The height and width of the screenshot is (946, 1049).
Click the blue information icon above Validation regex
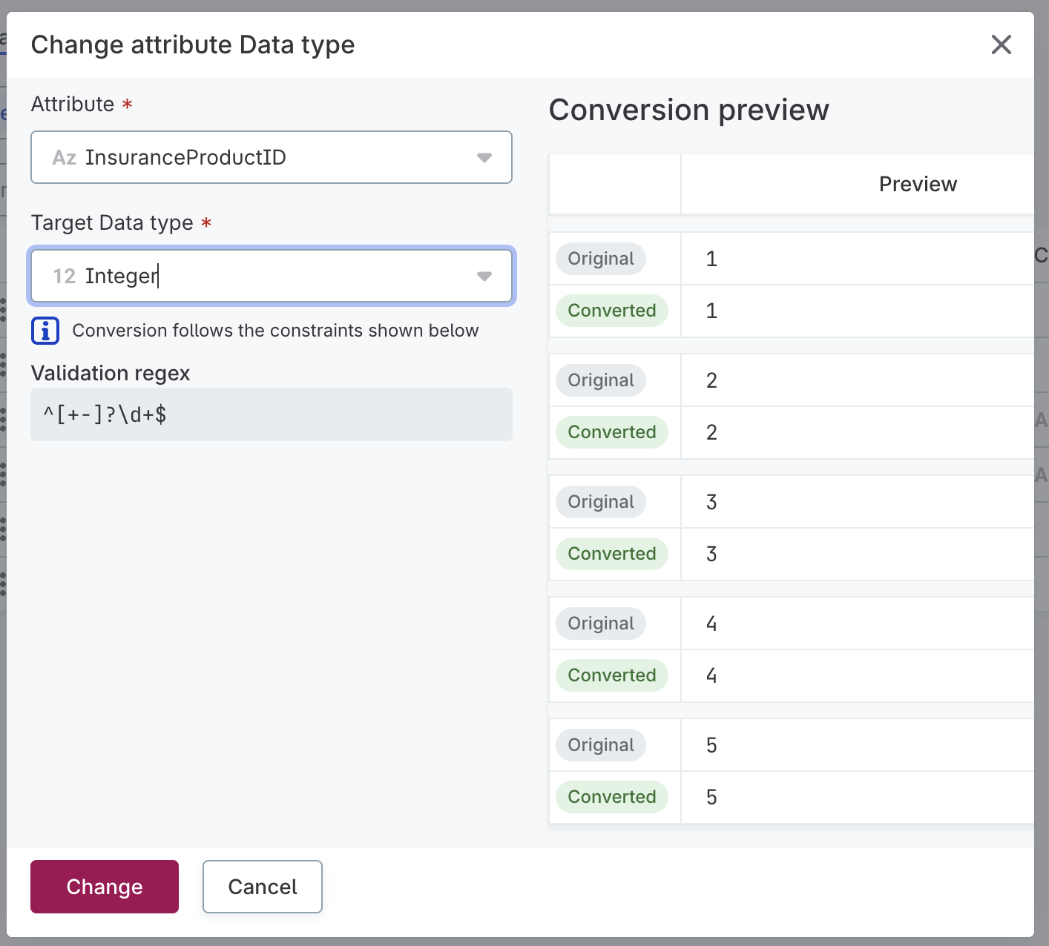click(45, 331)
